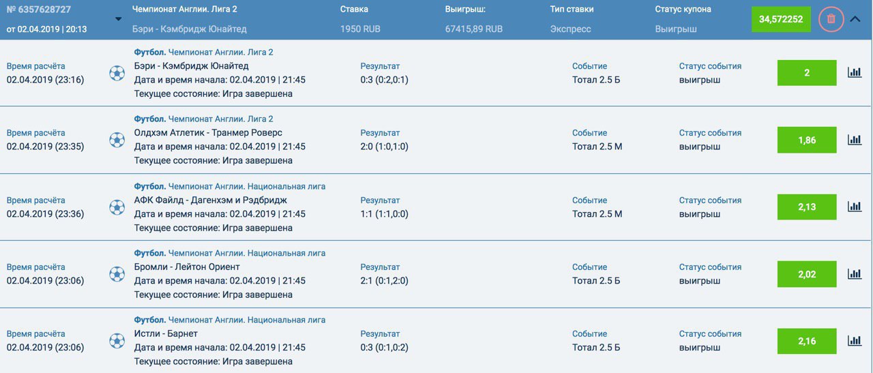This screenshot has height=373, width=873.
Task: Click football icon beside Бэри - Кэмбридж Юнайтед
Action: [117, 73]
